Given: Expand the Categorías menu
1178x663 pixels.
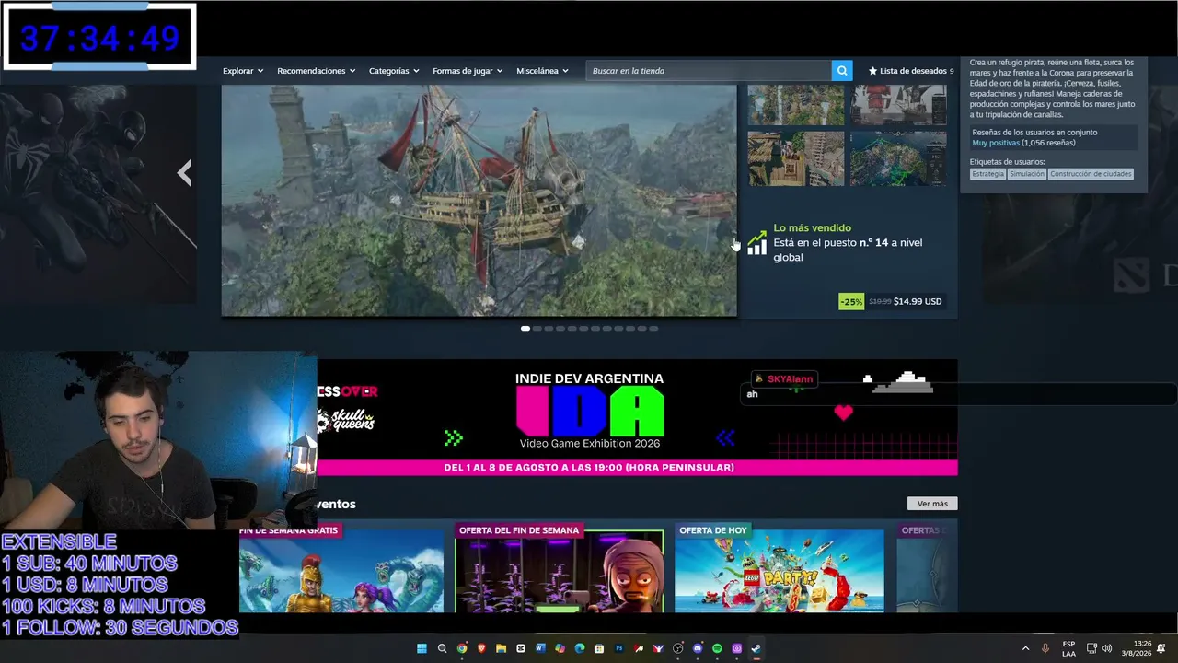Looking at the screenshot, I should pos(394,71).
